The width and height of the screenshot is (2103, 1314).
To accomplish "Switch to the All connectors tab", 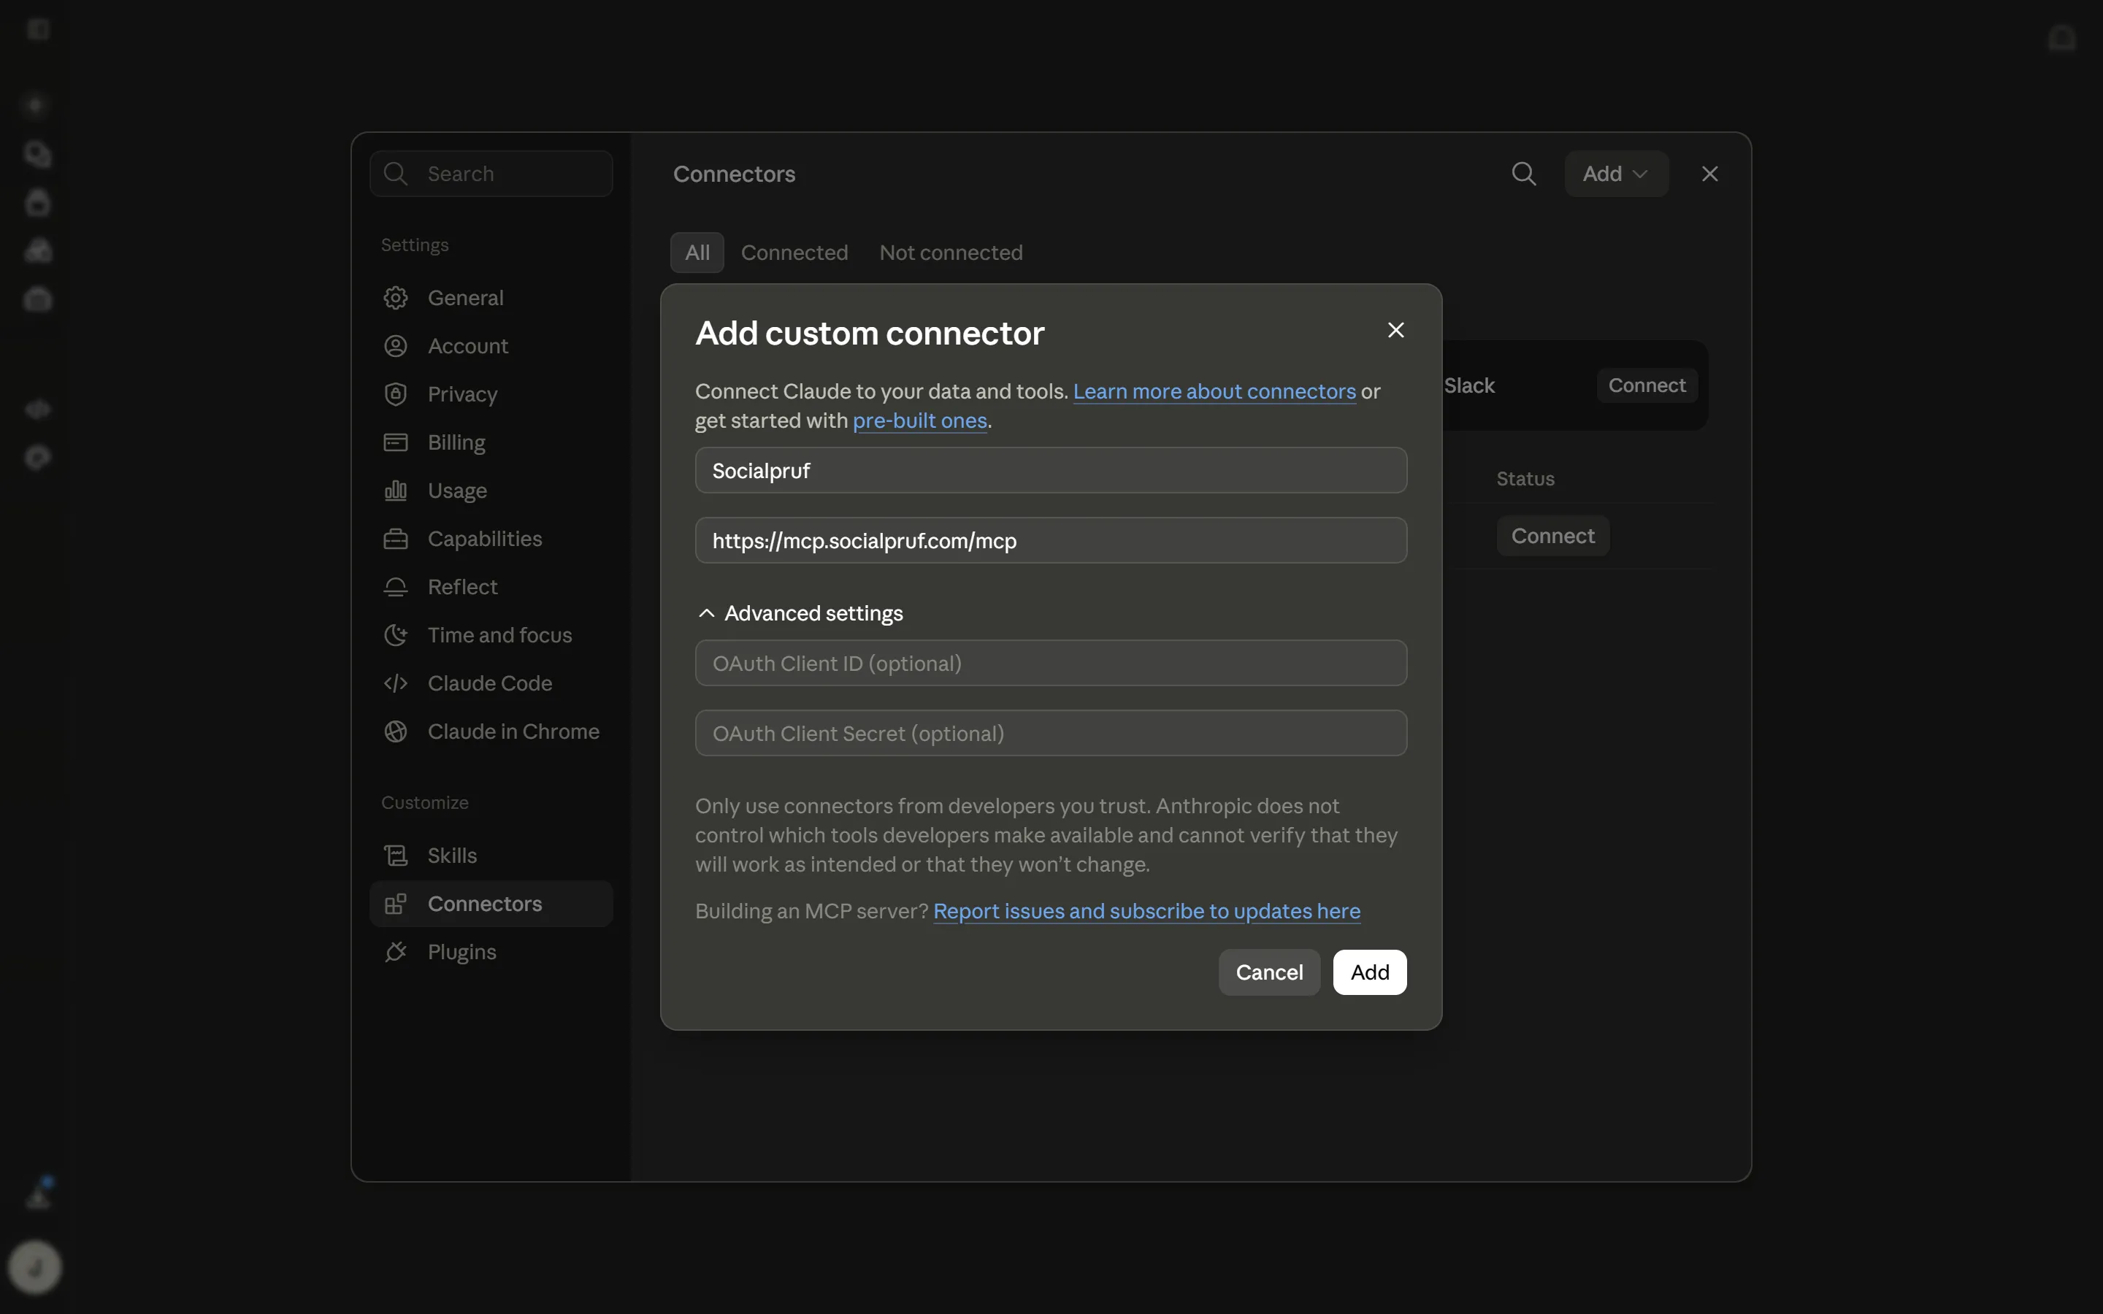I will 697,253.
